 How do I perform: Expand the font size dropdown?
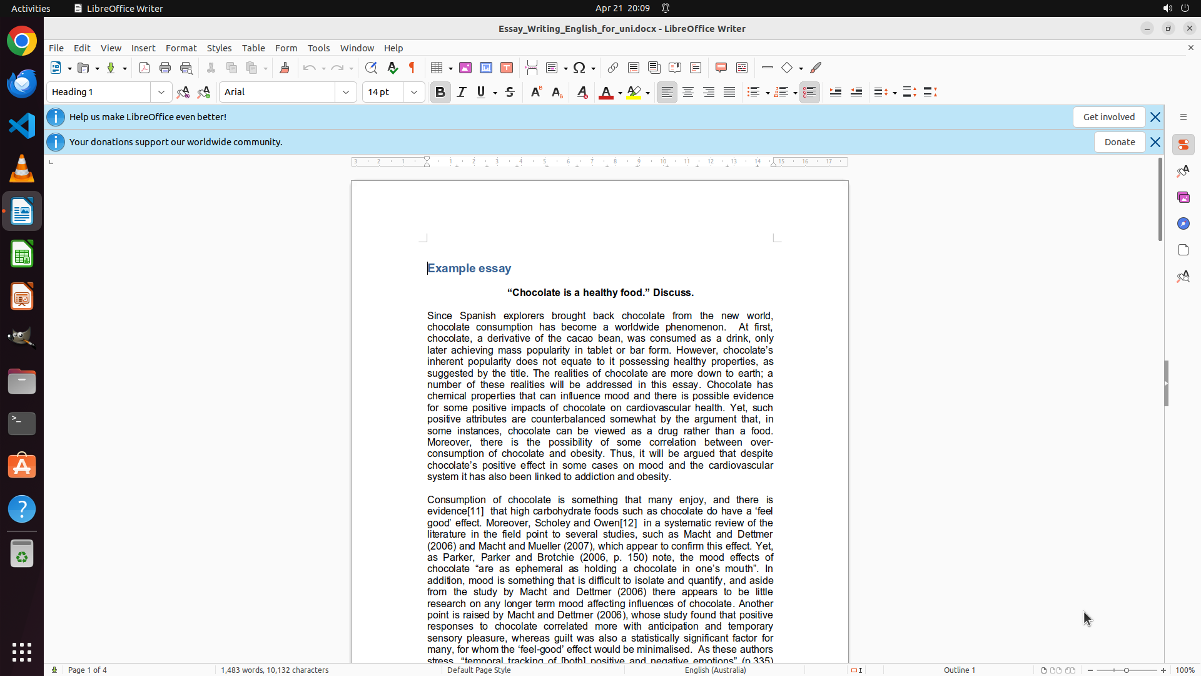414,92
